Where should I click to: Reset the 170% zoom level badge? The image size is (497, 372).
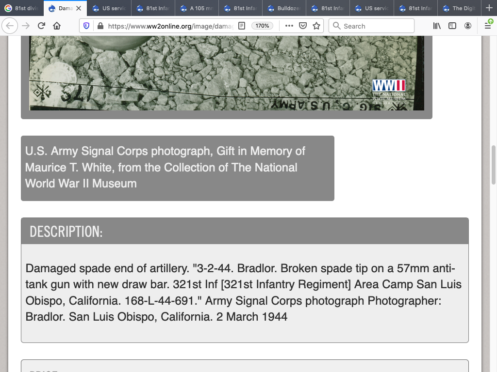pos(262,26)
